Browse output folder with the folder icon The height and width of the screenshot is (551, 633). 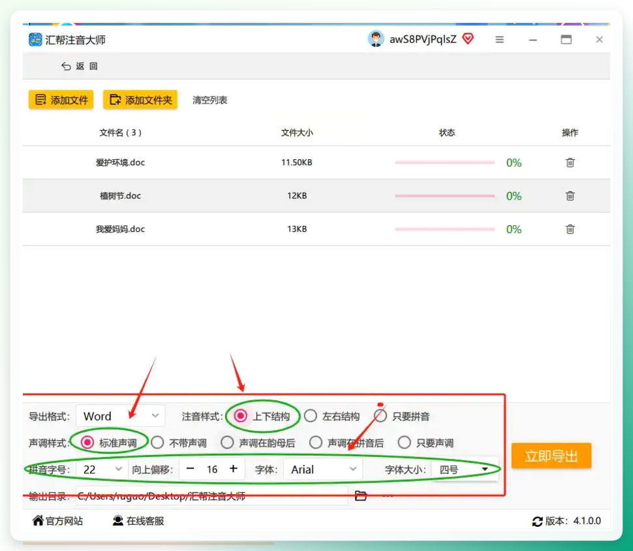click(360, 496)
